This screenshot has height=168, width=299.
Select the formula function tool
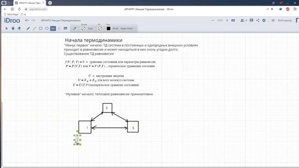[59, 28]
